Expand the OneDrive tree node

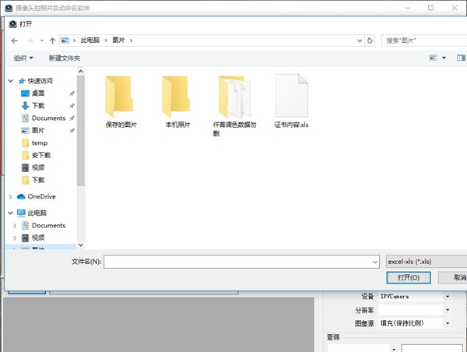[x=11, y=197]
